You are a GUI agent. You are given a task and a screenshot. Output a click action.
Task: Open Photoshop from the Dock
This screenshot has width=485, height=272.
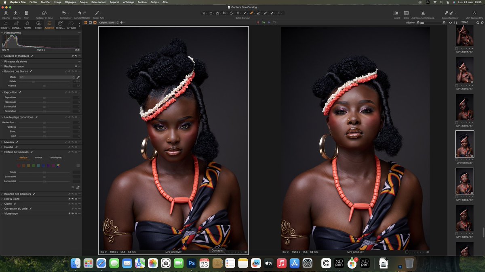[x=192, y=263]
